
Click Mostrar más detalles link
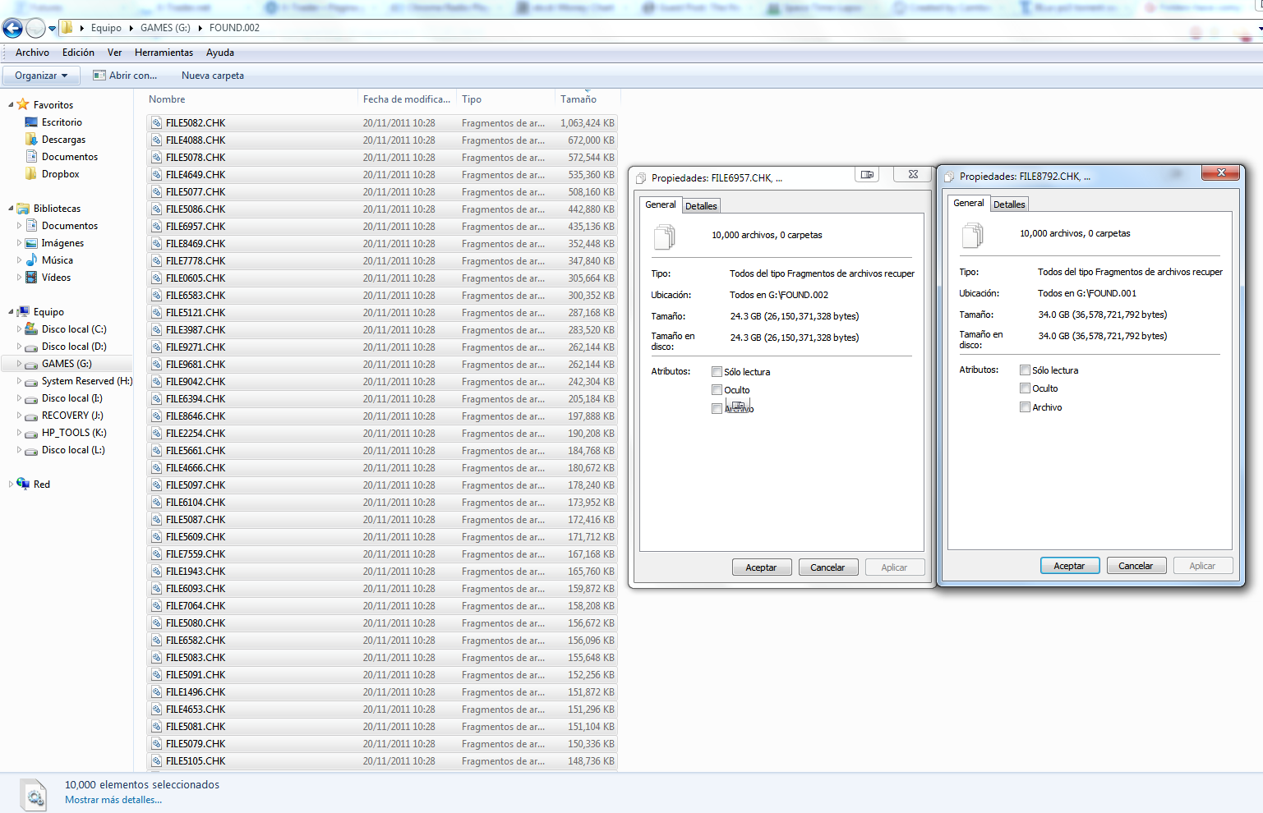tap(113, 799)
